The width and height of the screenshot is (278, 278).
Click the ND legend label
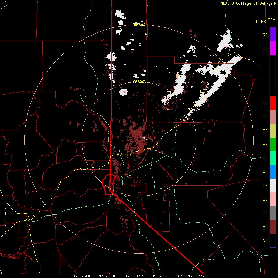[265, 241]
